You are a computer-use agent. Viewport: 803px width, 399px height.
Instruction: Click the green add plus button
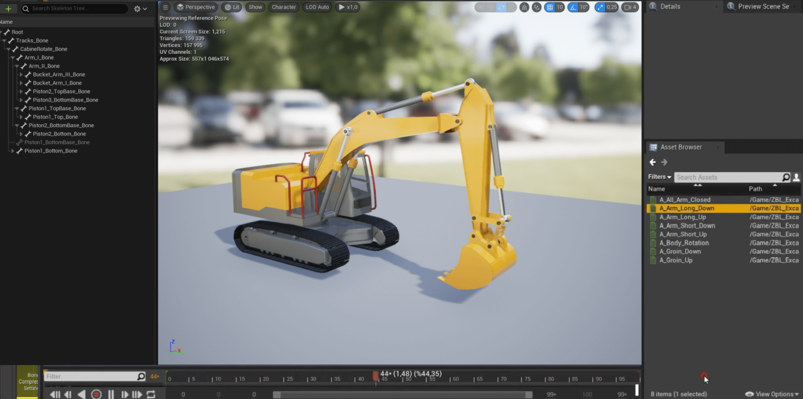pyautogui.click(x=8, y=9)
